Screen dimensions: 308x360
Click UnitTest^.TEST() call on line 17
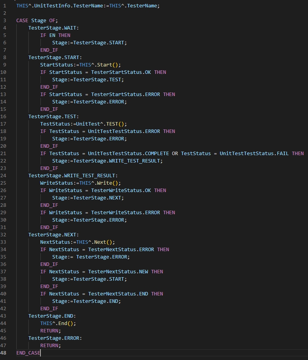(100, 124)
